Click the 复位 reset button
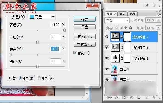 (85, 27)
